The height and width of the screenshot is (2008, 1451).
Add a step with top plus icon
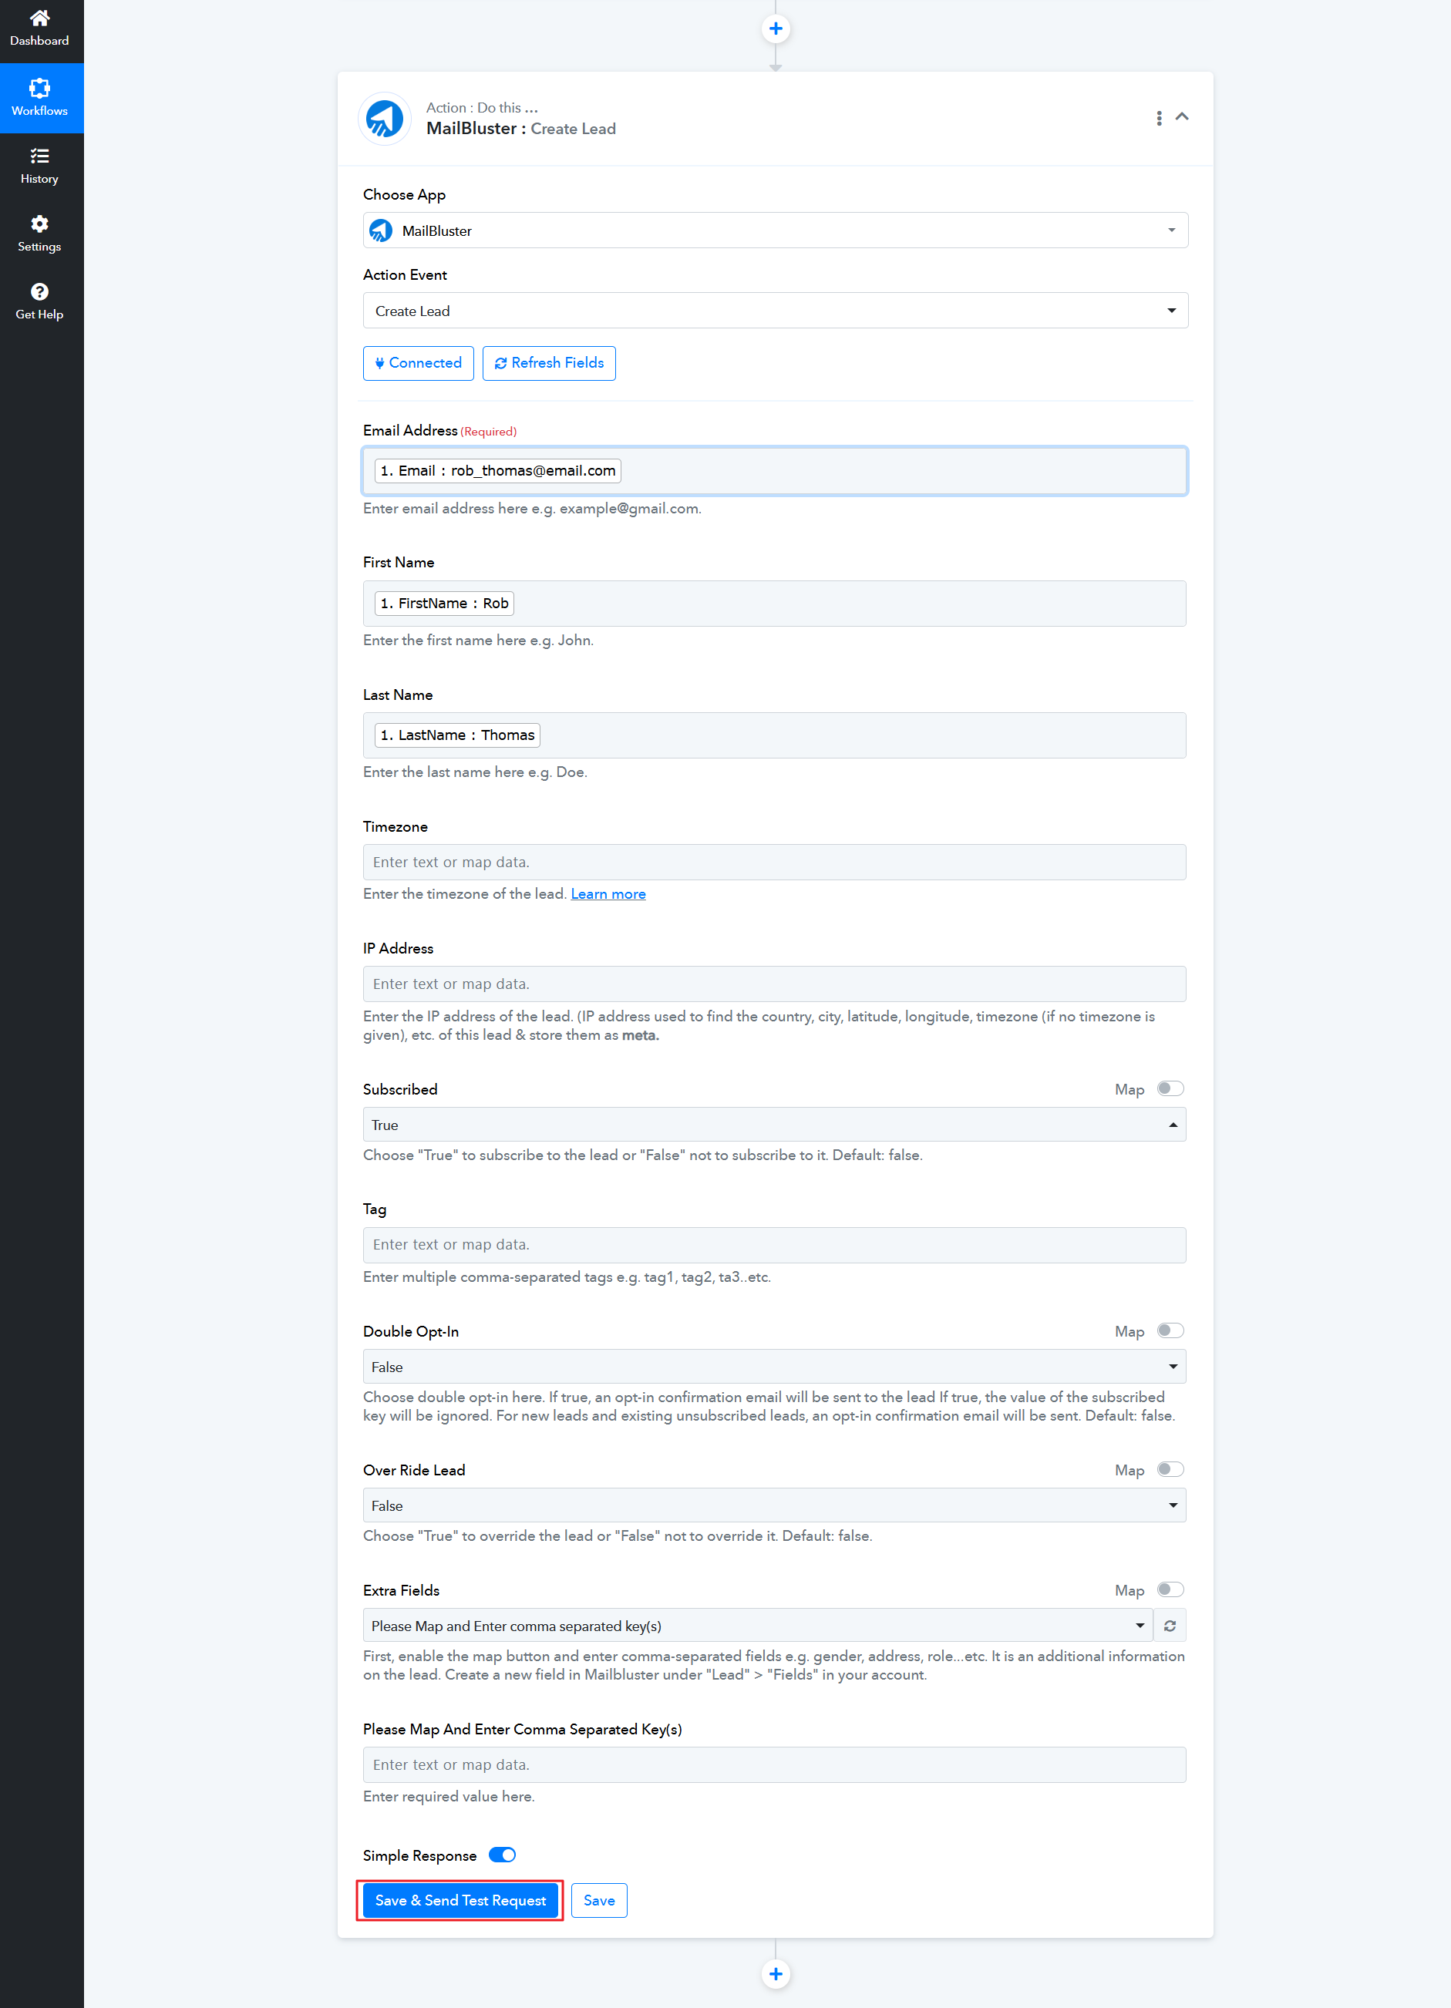[x=775, y=29]
